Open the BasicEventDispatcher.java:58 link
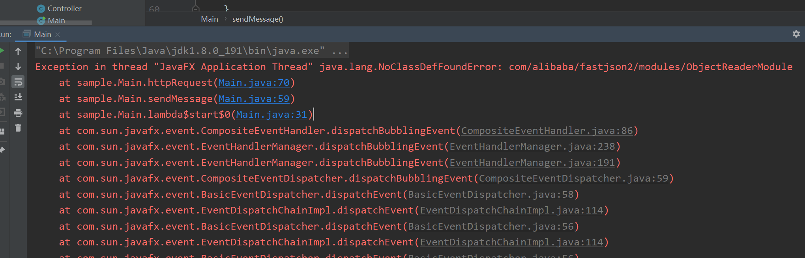This screenshot has width=805, height=258. 491,195
